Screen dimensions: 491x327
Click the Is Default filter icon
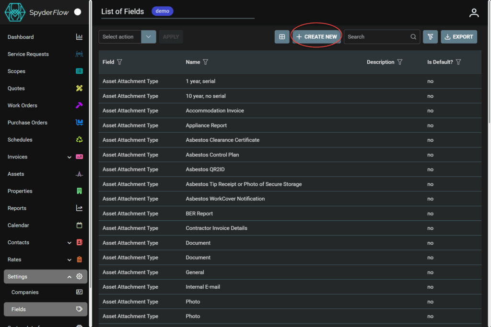click(458, 62)
